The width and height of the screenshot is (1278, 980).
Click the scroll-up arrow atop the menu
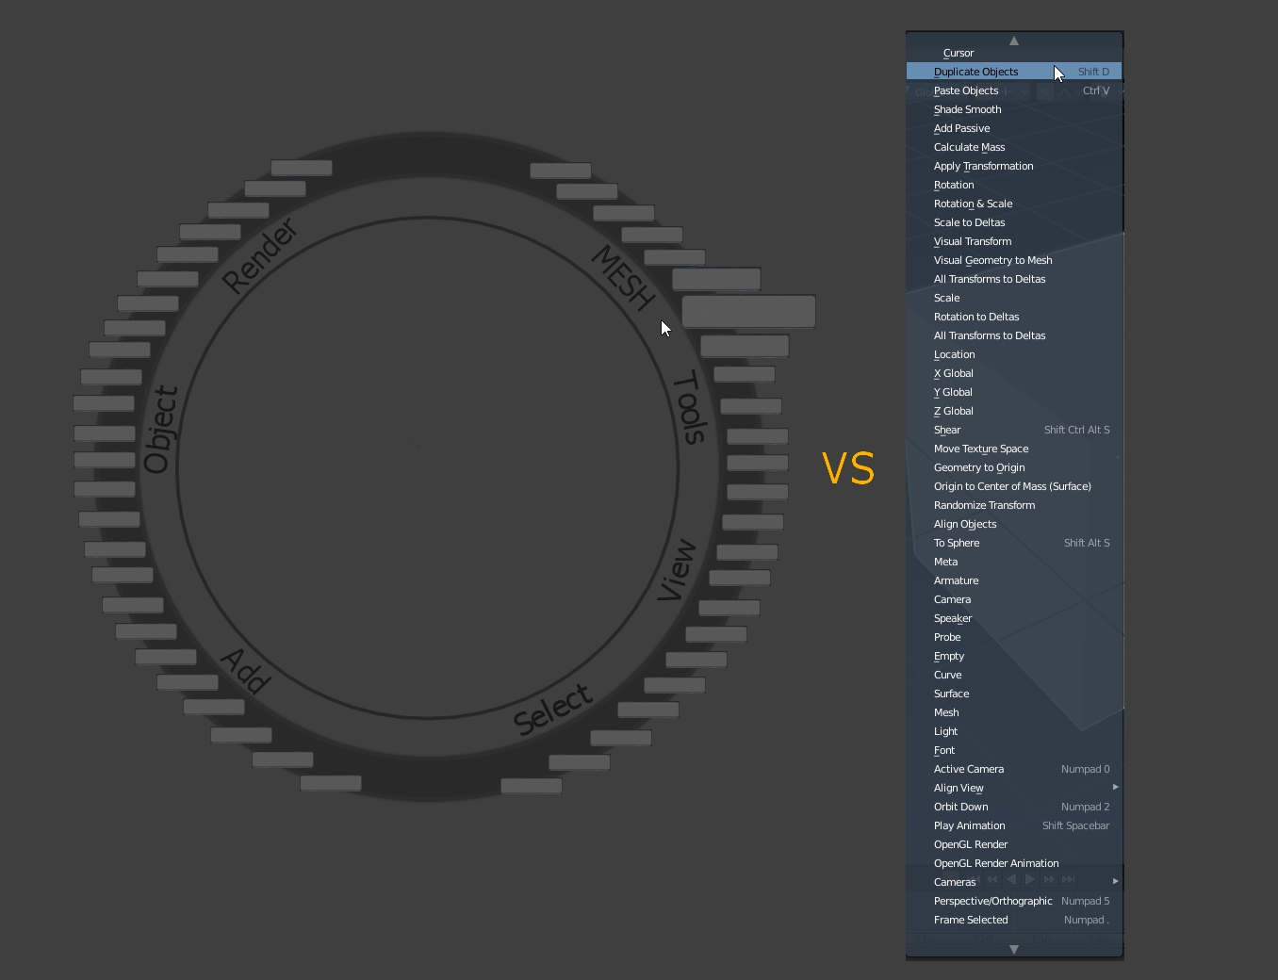click(1014, 41)
